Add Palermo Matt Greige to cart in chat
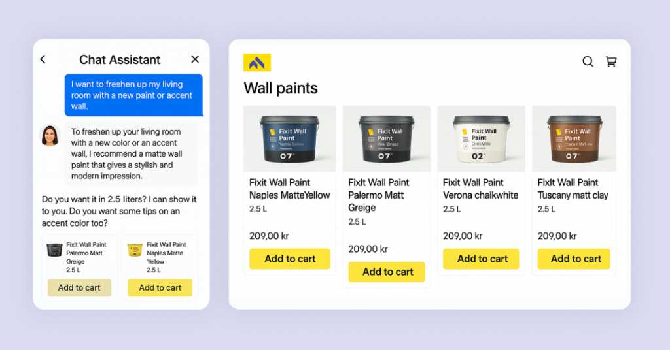The image size is (670, 350). (79, 288)
